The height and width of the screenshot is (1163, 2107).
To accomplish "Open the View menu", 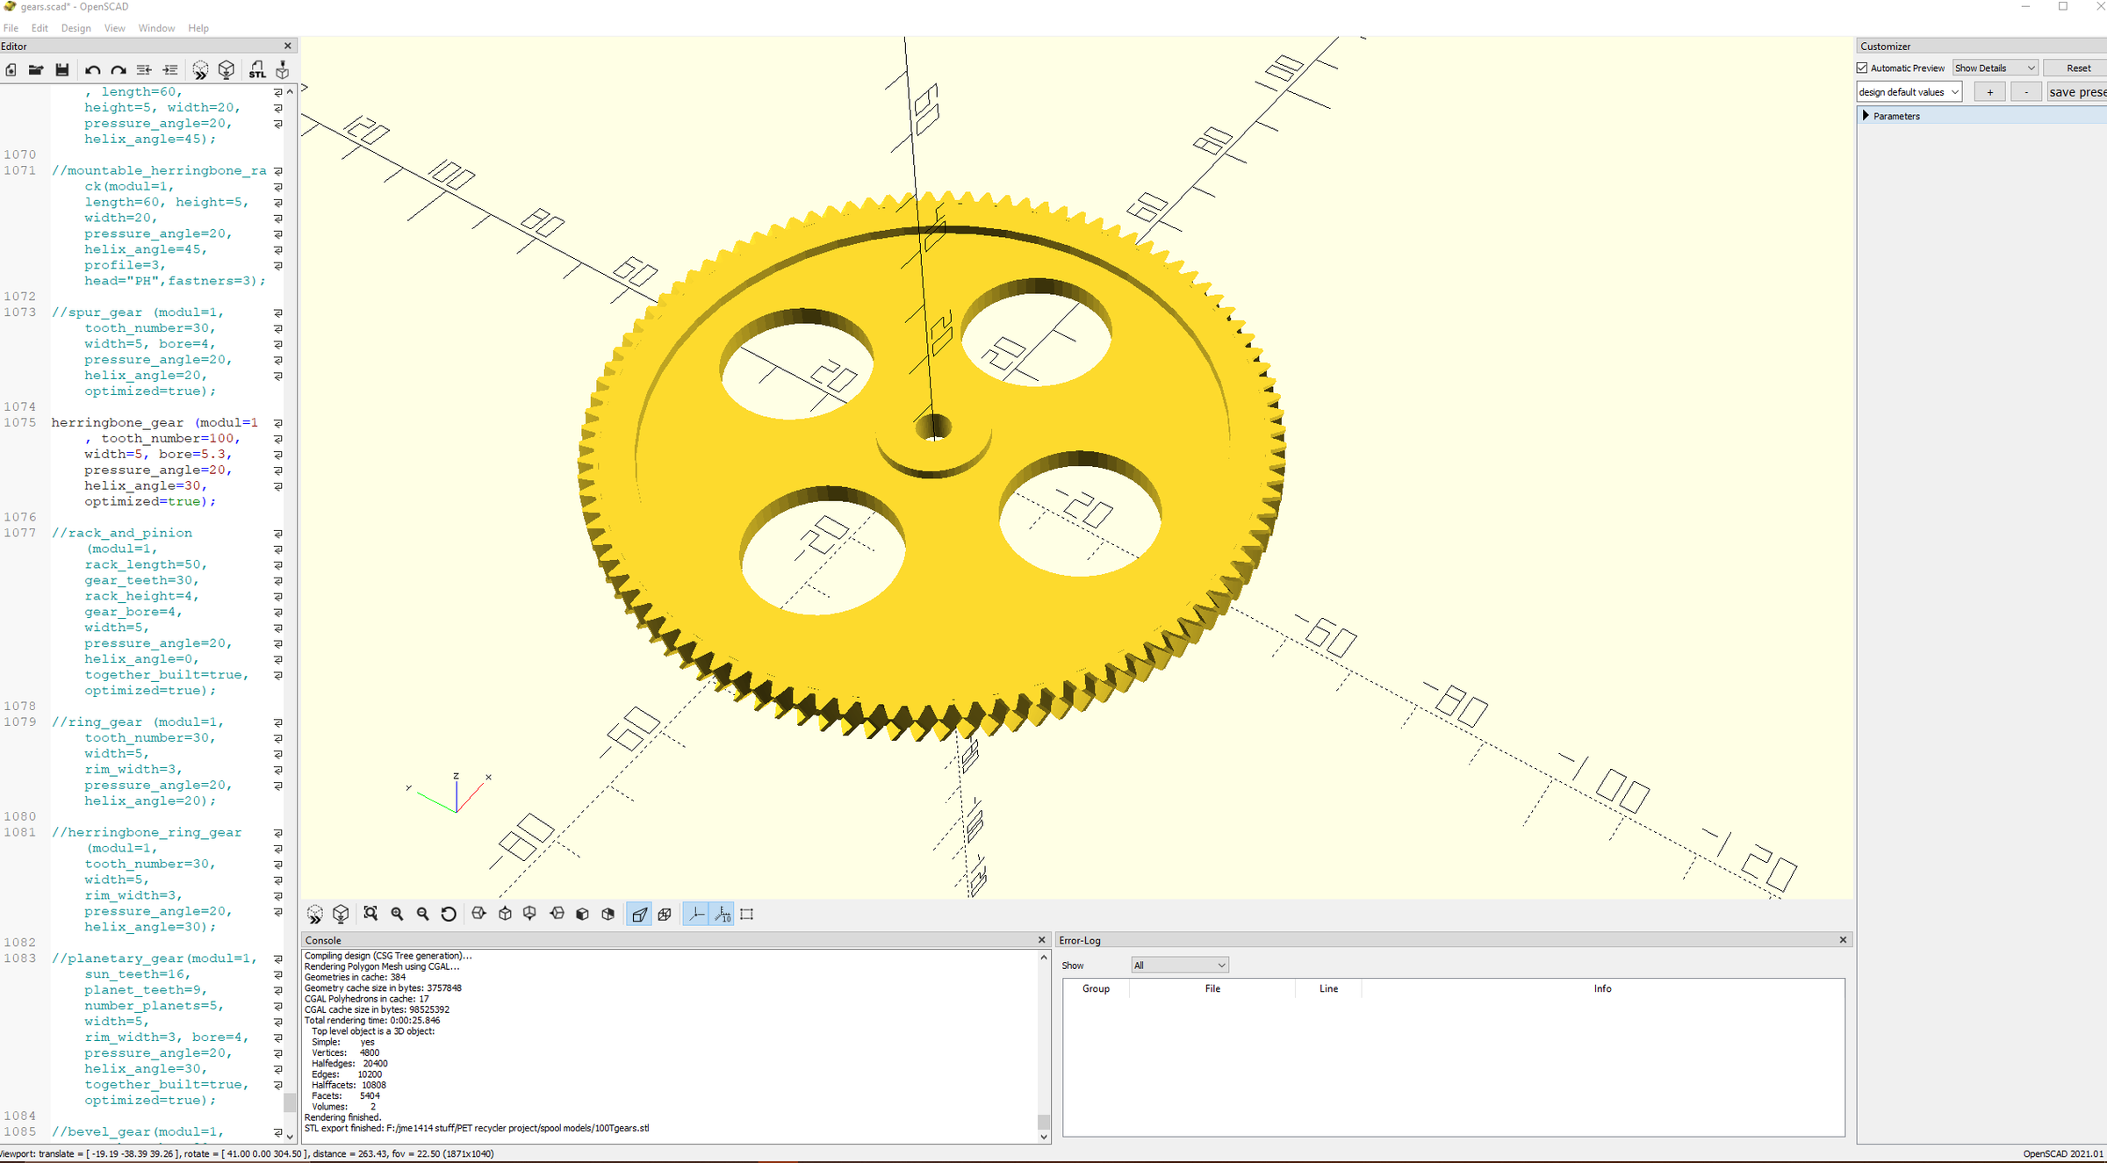I will point(114,28).
